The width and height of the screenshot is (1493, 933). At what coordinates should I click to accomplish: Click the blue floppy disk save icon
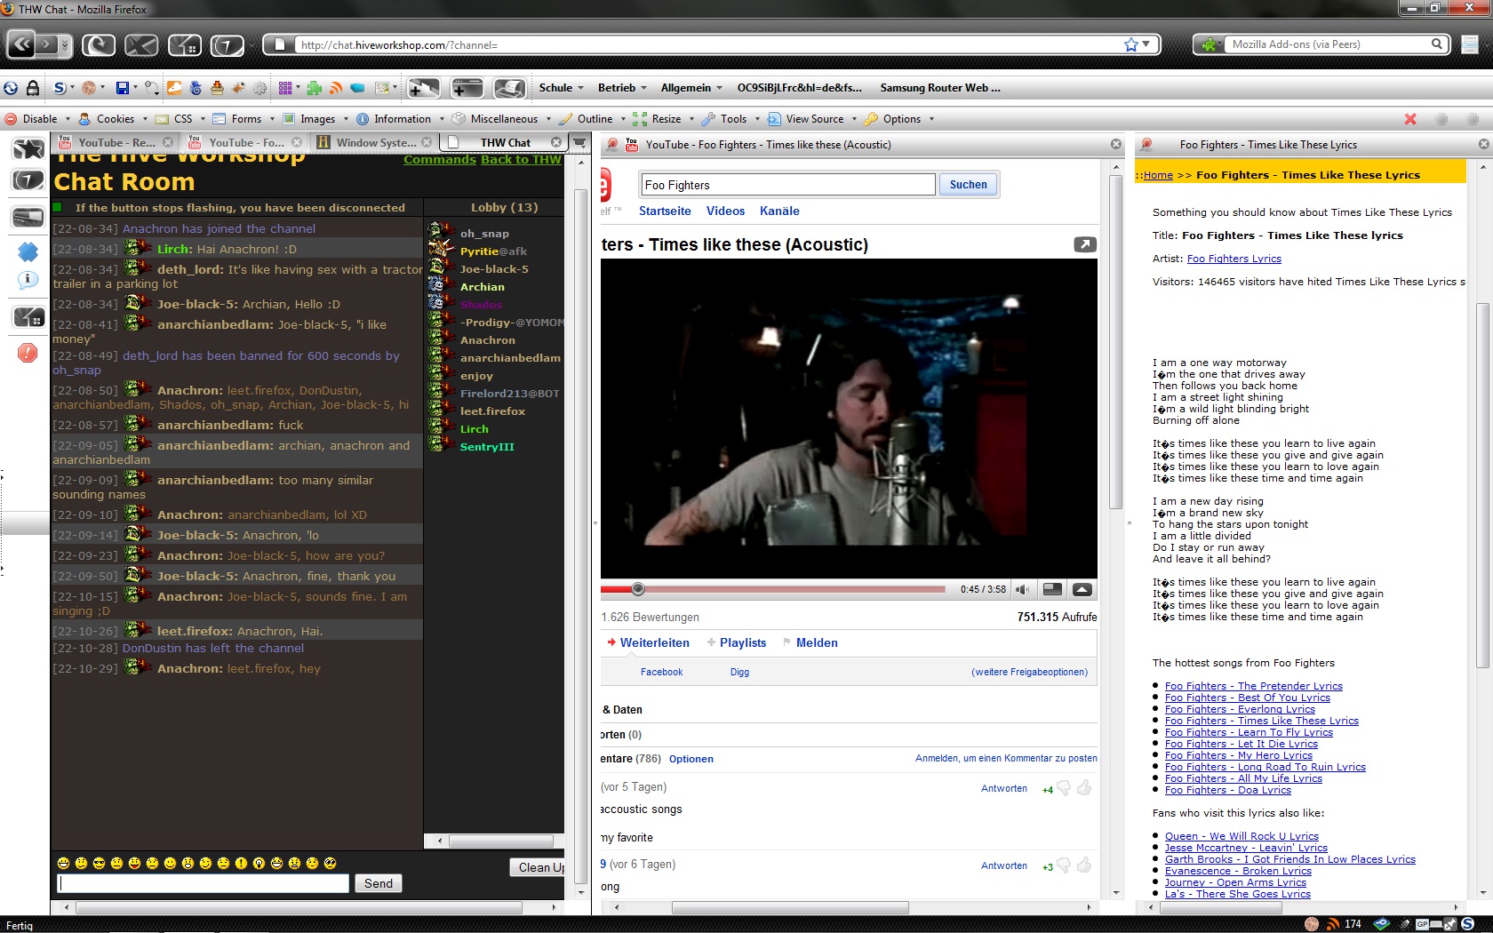(x=123, y=88)
